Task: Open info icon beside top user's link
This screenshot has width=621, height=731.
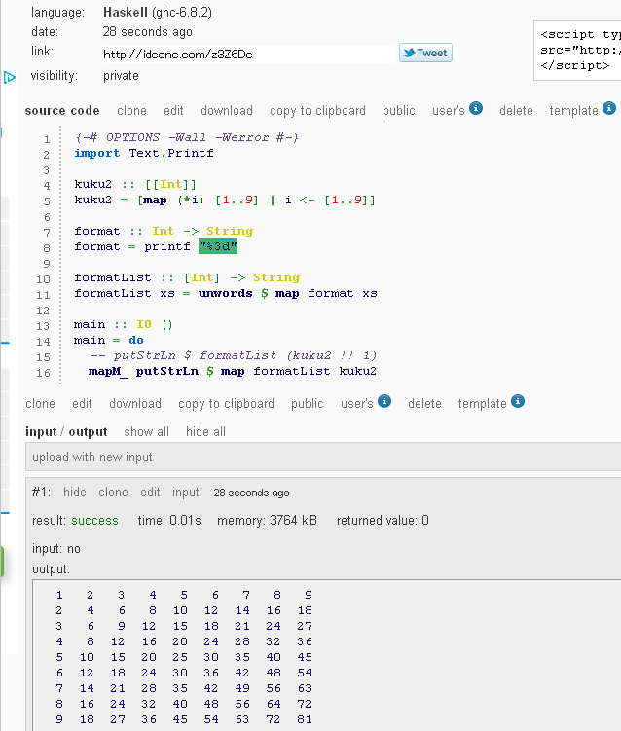Action: (x=476, y=108)
